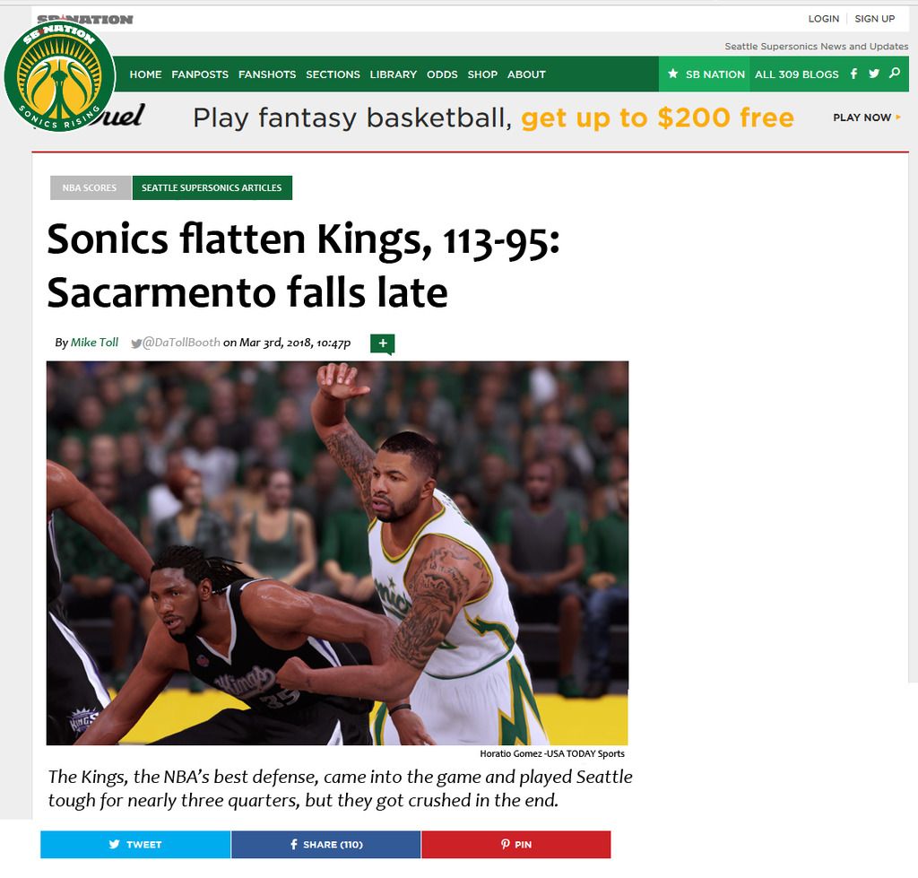Switch to the NBA SCORES tab
Image resolution: width=918 pixels, height=878 pixels.
pos(91,188)
